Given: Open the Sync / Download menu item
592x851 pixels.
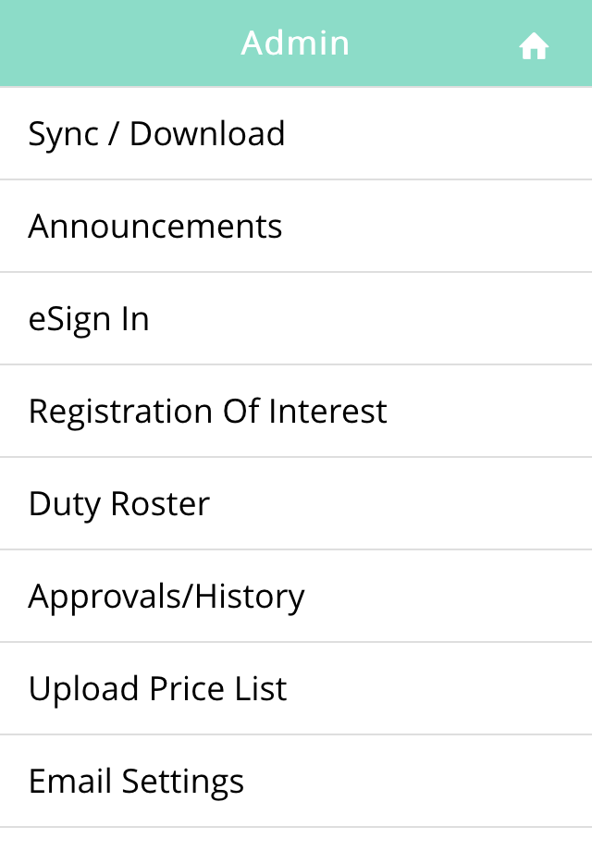Looking at the screenshot, I should (156, 134).
